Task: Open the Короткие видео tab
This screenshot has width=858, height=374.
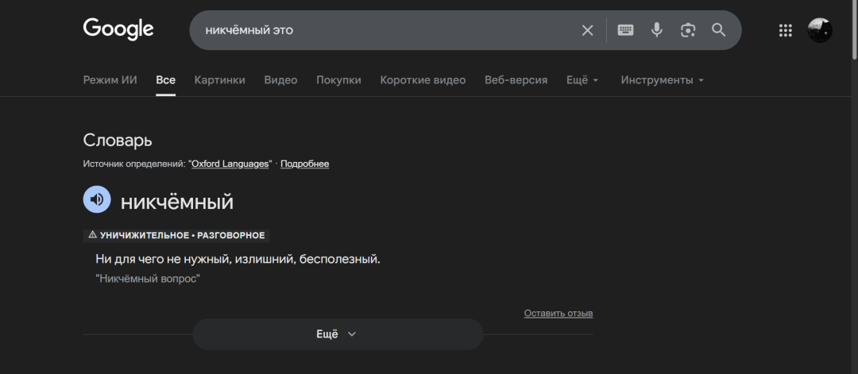Action: point(423,80)
